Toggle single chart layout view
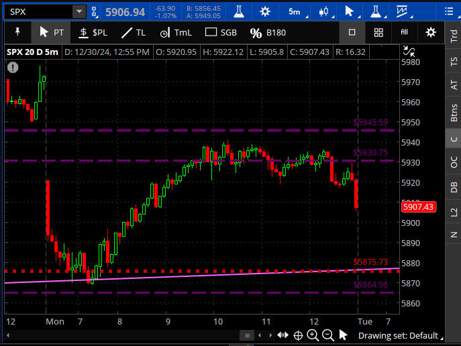This screenshot has height=346, width=461. coord(352,32)
